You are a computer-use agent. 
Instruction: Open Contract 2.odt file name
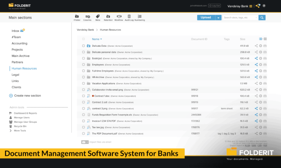(x=100, y=102)
